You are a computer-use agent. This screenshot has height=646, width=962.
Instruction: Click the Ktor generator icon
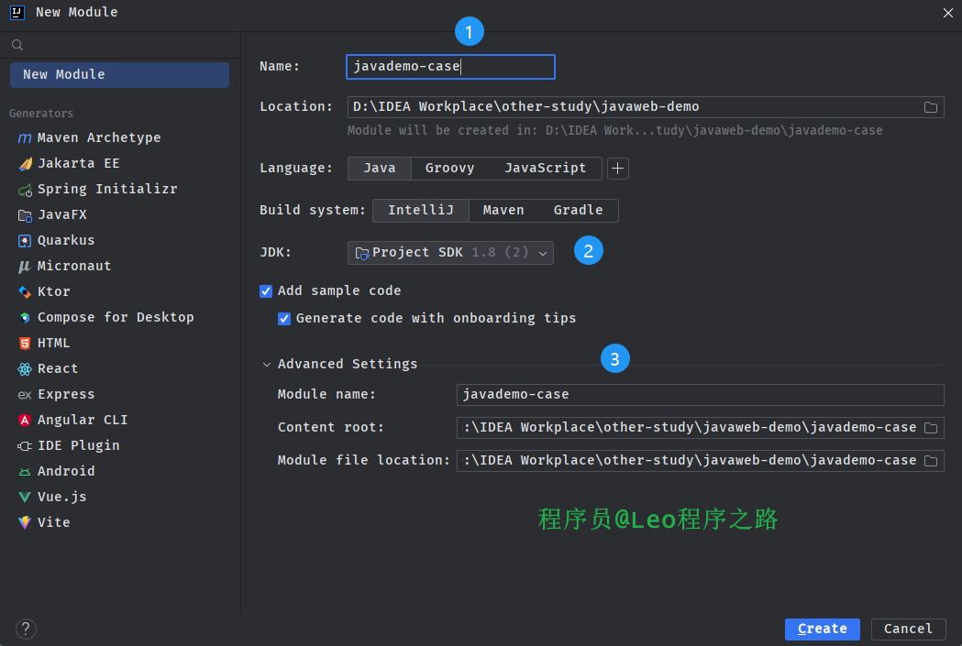24,292
